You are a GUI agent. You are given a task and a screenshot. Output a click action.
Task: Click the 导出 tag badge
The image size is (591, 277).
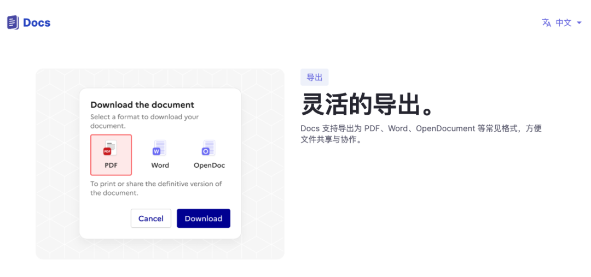(x=315, y=77)
